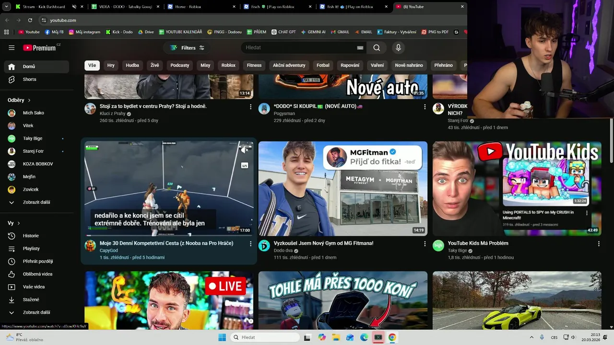The height and width of the screenshot is (345, 614).
Task: Toggle mute on the CapyGod preview video
Action: (245, 149)
